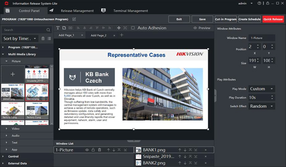Move BANK1.png down in playlist
Screen dimensions: 286x167
pyautogui.click(x=185, y=150)
